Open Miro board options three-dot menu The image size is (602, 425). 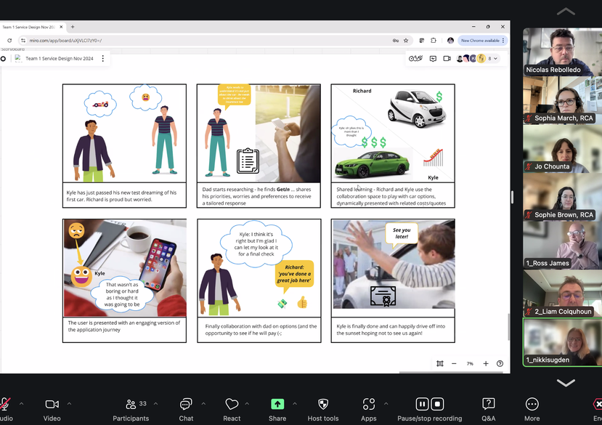pyautogui.click(x=102, y=58)
